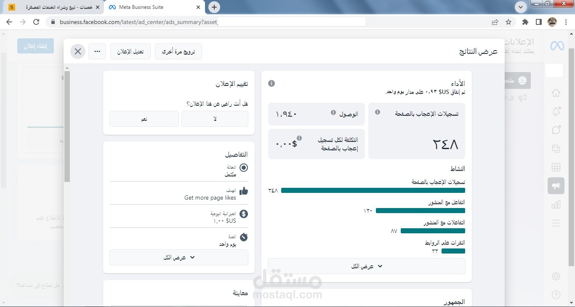
Task: Open Planner calendar grid icon in sidebar
Action: click(x=556, y=167)
